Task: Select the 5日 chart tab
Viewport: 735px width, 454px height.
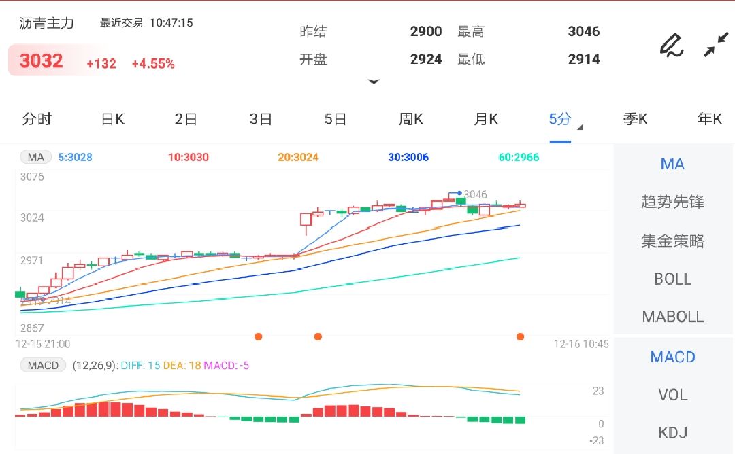Action: pos(335,119)
